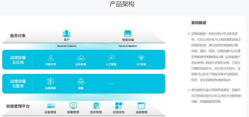Click the 边缘网络 edge network icon

[51, 81]
